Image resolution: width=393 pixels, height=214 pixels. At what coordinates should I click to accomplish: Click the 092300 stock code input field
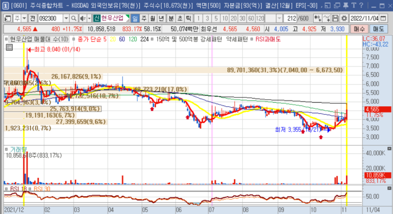50,18
